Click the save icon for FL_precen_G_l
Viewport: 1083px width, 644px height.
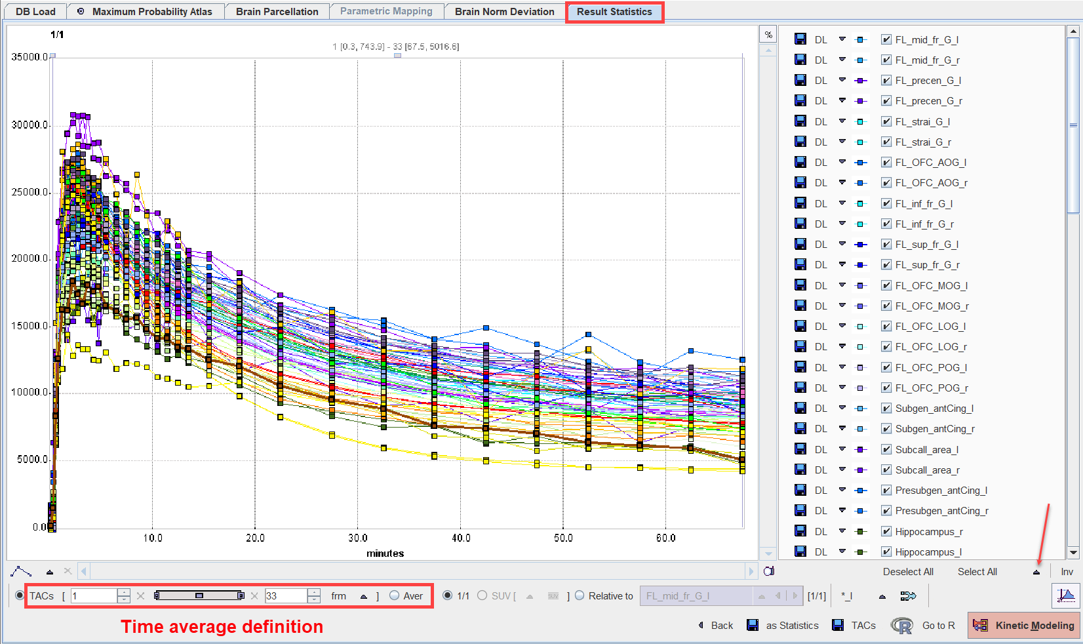(x=800, y=80)
